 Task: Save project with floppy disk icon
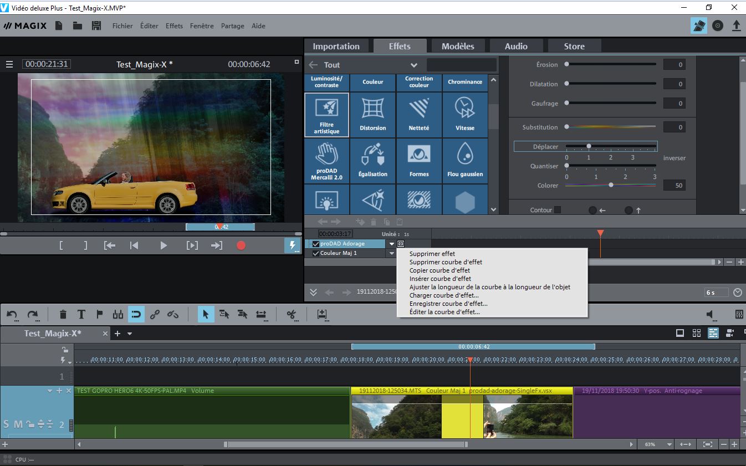96,25
